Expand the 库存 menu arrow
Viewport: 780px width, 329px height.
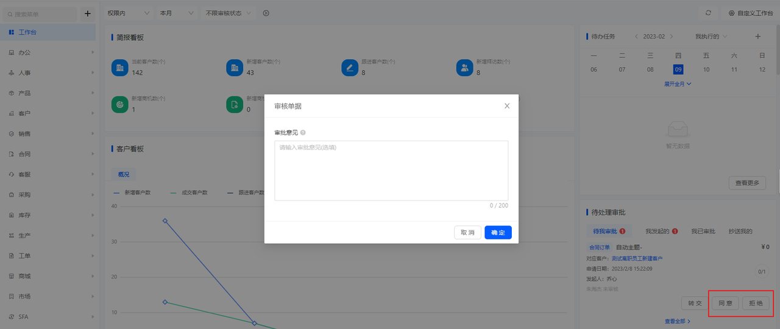pyautogui.click(x=93, y=215)
